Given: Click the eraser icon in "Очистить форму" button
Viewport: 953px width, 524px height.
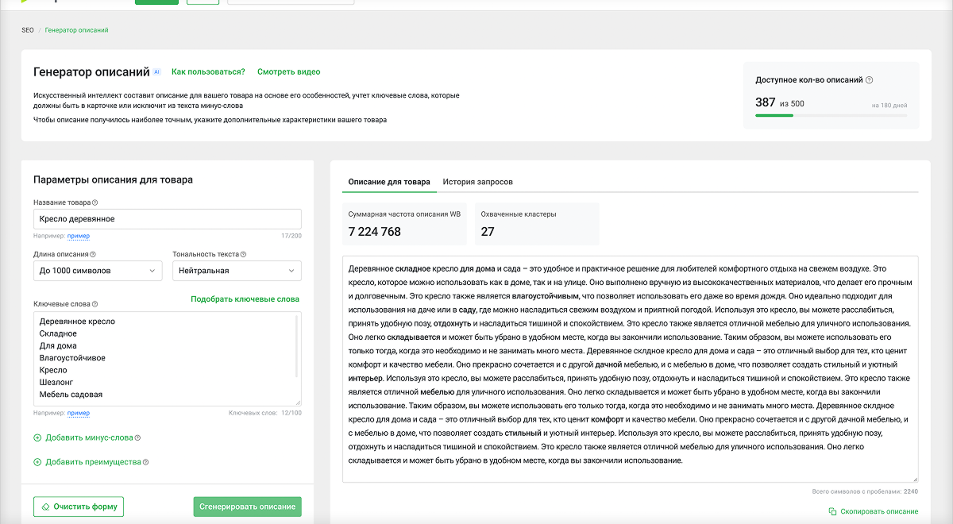Looking at the screenshot, I should click(46, 507).
